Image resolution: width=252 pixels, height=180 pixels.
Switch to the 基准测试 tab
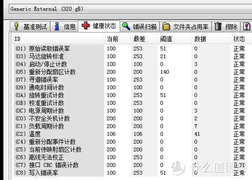pos(30,26)
